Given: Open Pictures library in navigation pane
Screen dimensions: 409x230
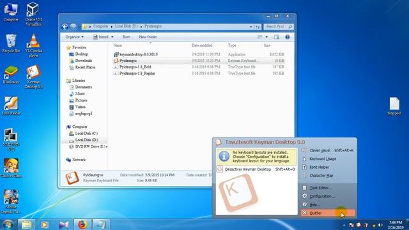Looking at the screenshot, I should 78,100.
